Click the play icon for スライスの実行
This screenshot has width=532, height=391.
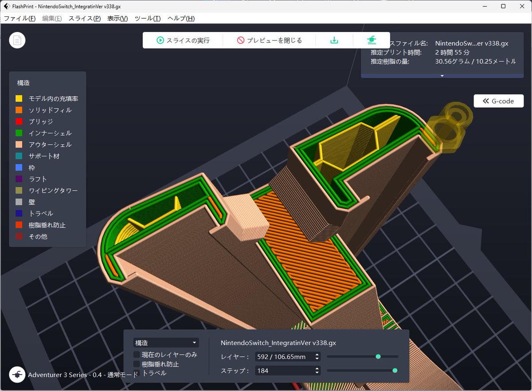point(160,40)
